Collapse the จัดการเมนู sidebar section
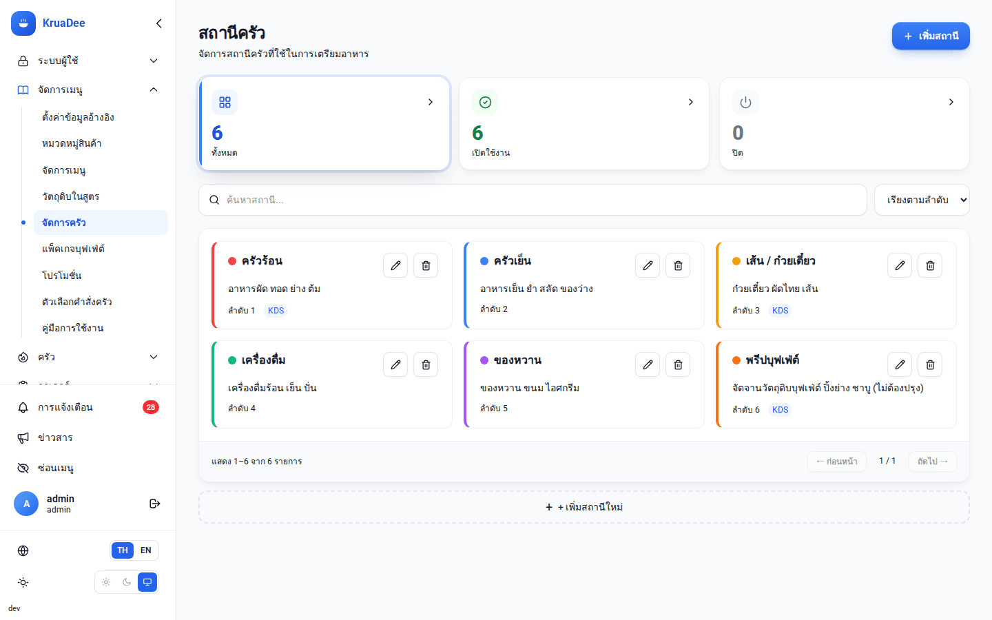Screen dimensions: 992x620 (x=88, y=90)
